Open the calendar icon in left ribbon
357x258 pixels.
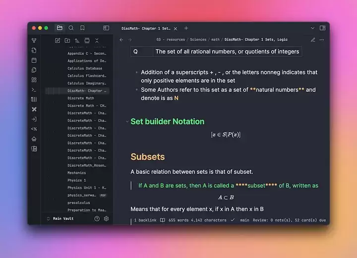[34, 60]
